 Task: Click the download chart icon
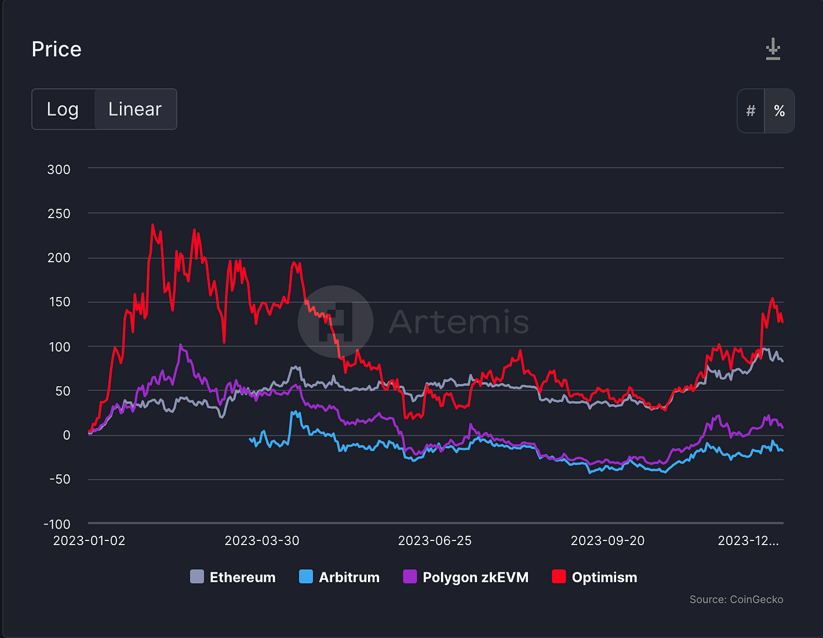pos(772,49)
